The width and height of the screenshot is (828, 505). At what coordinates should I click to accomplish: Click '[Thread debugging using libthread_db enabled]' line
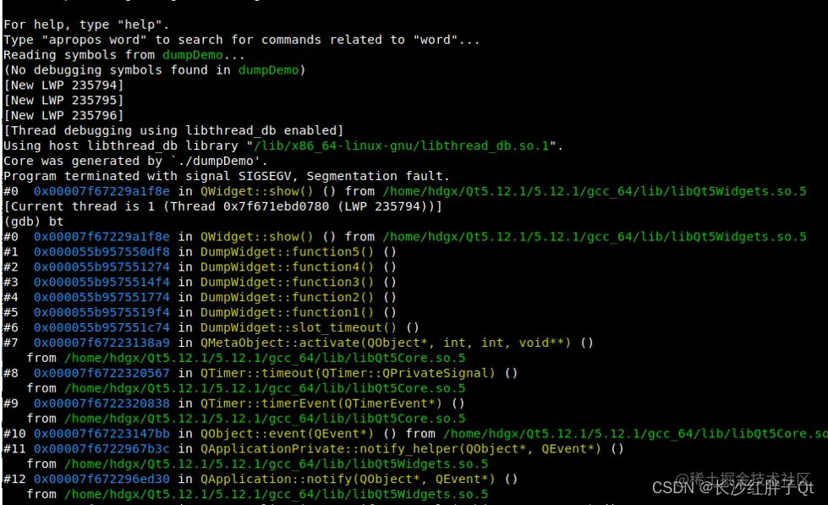(173, 130)
